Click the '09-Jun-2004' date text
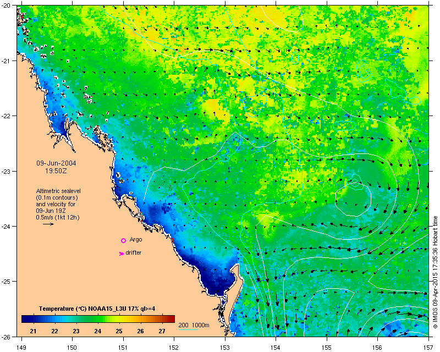Viewport: 440px width, 352px height. point(56,163)
